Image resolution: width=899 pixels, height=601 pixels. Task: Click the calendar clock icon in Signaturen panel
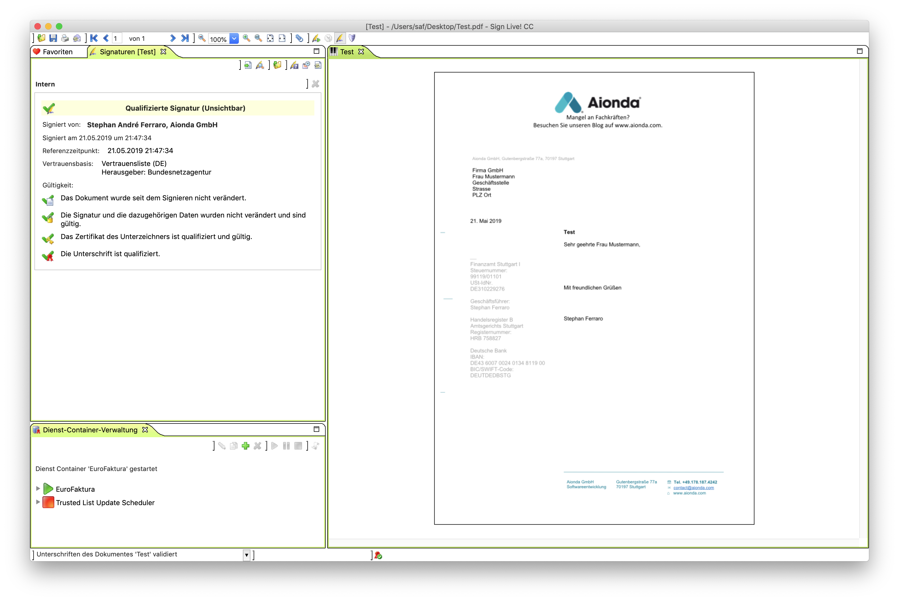click(x=306, y=66)
